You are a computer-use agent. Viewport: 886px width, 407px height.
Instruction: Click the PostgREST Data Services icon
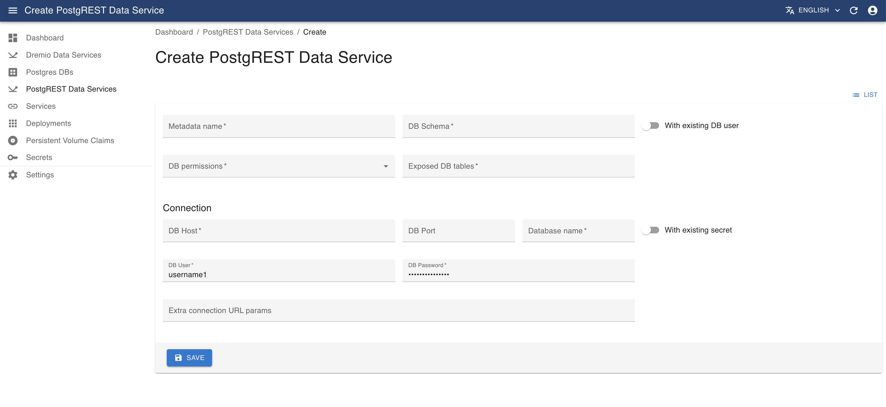pyautogui.click(x=13, y=89)
